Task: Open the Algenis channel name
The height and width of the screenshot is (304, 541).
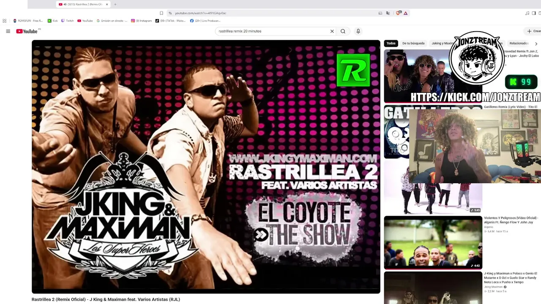Action: click(x=489, y=227)
